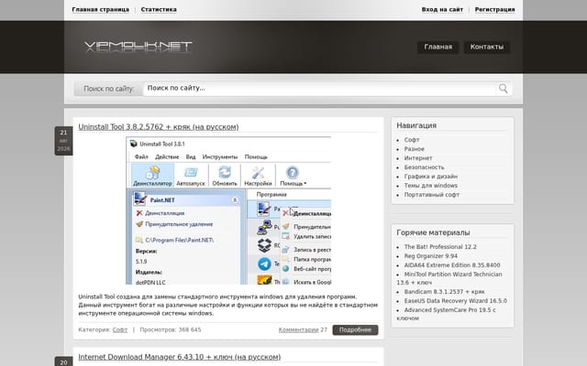The image size is (587, 366).
Task: Select Интернет in Навигация sidebar
Action: tap(418, 158)
